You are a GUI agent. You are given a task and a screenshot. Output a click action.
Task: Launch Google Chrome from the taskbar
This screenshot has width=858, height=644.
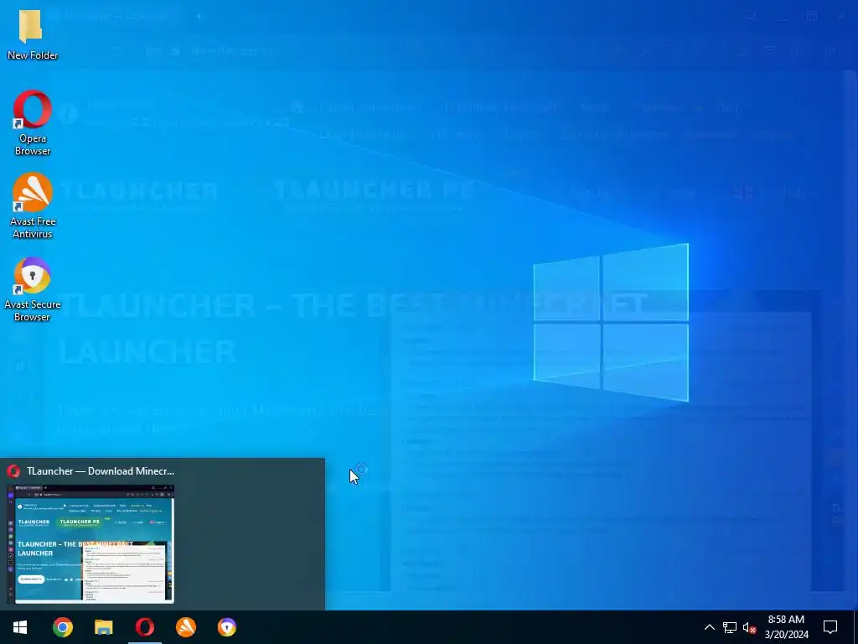click(x=62, y=627)
